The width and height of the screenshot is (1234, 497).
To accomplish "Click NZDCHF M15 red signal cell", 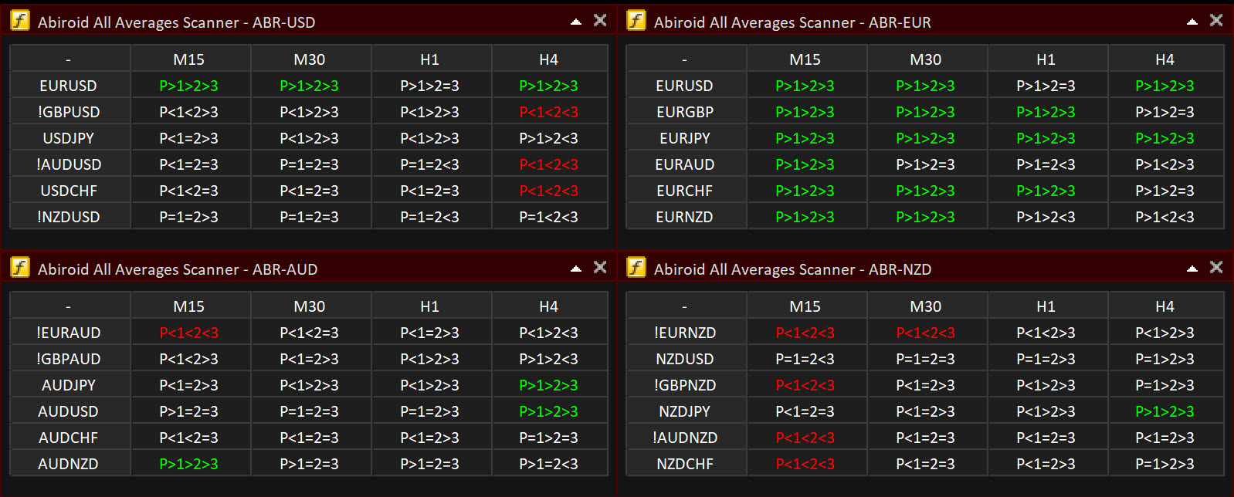I will click(x=805, y=464).
